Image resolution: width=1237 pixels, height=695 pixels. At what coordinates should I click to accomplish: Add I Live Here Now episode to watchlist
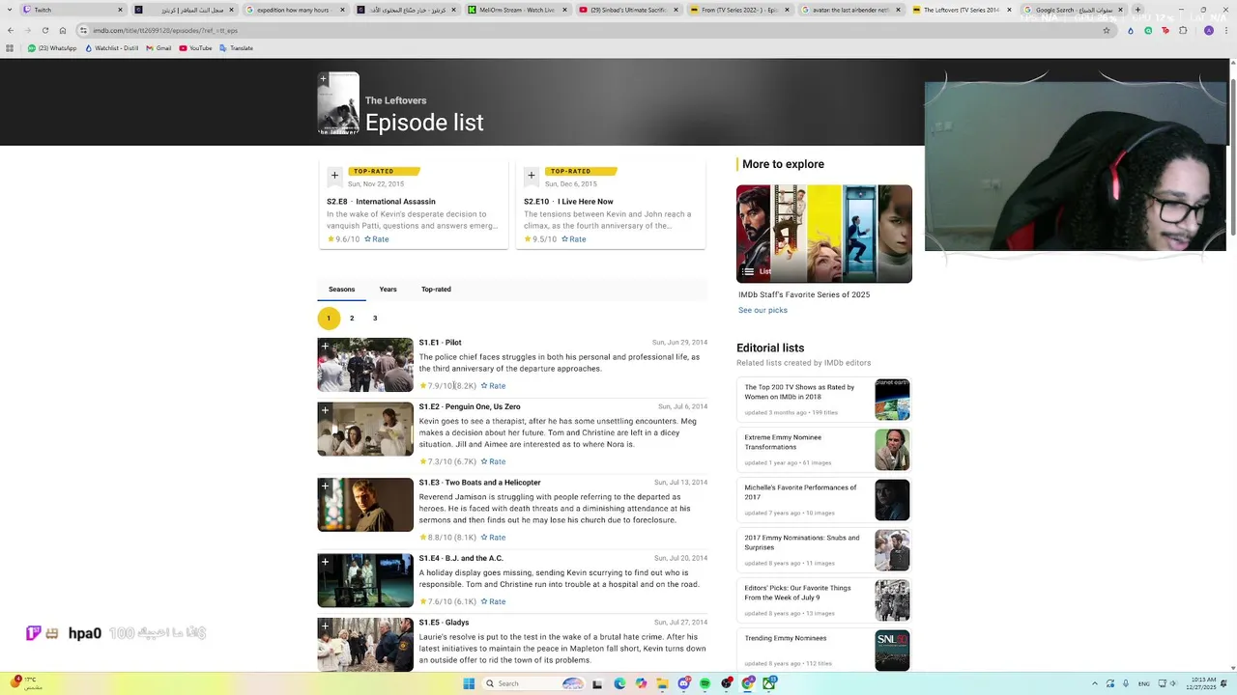pos(532,176)
